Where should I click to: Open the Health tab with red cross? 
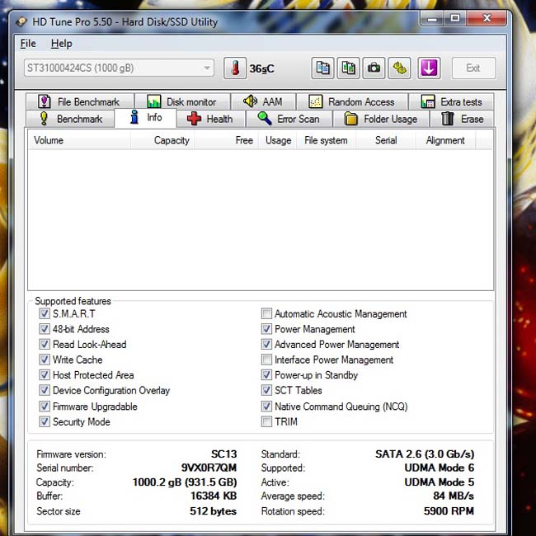[x=211, y=119]
